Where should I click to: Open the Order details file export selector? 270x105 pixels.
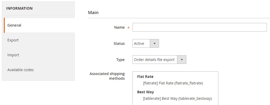click(x=159, y=60)
